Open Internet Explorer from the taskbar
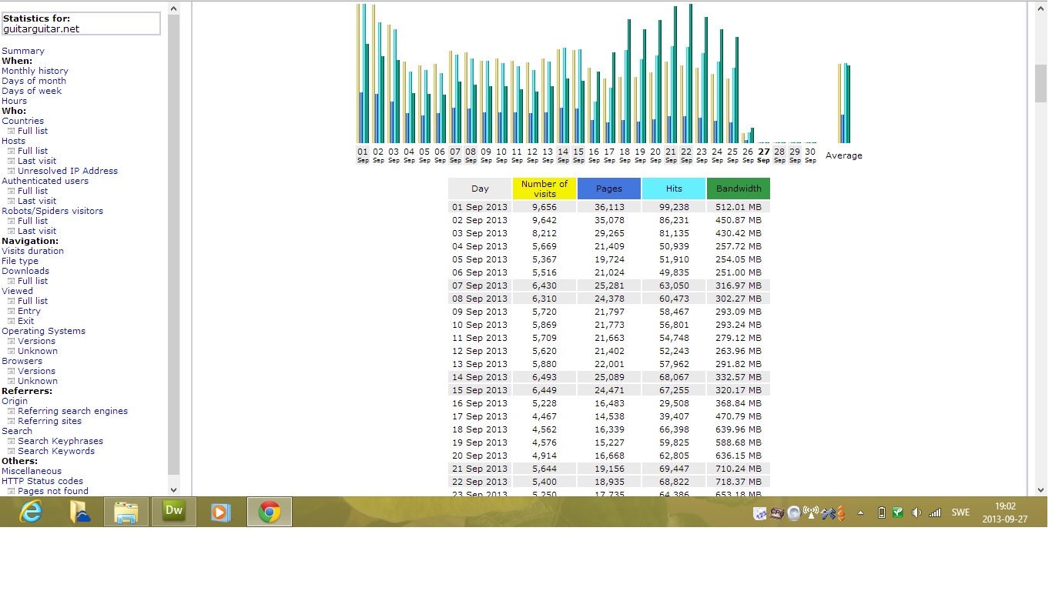The height and width of the screenshot is (591, 1052). click(x=31, y=512)
